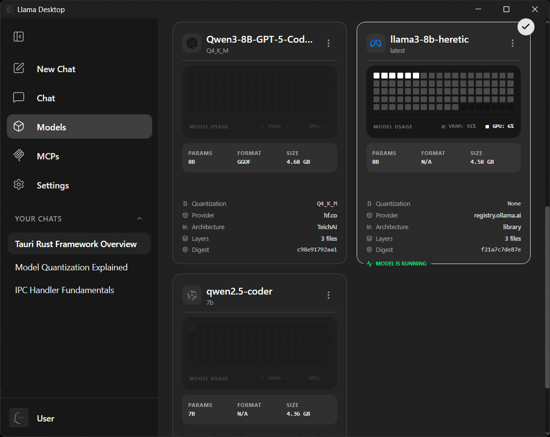
Task: Open the options menu on Qwen3-8B card
Action: pyautogui.click(x=329, y=43)
